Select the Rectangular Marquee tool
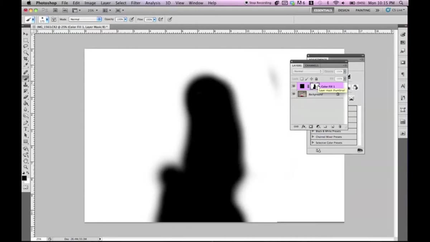 (26, 40)
